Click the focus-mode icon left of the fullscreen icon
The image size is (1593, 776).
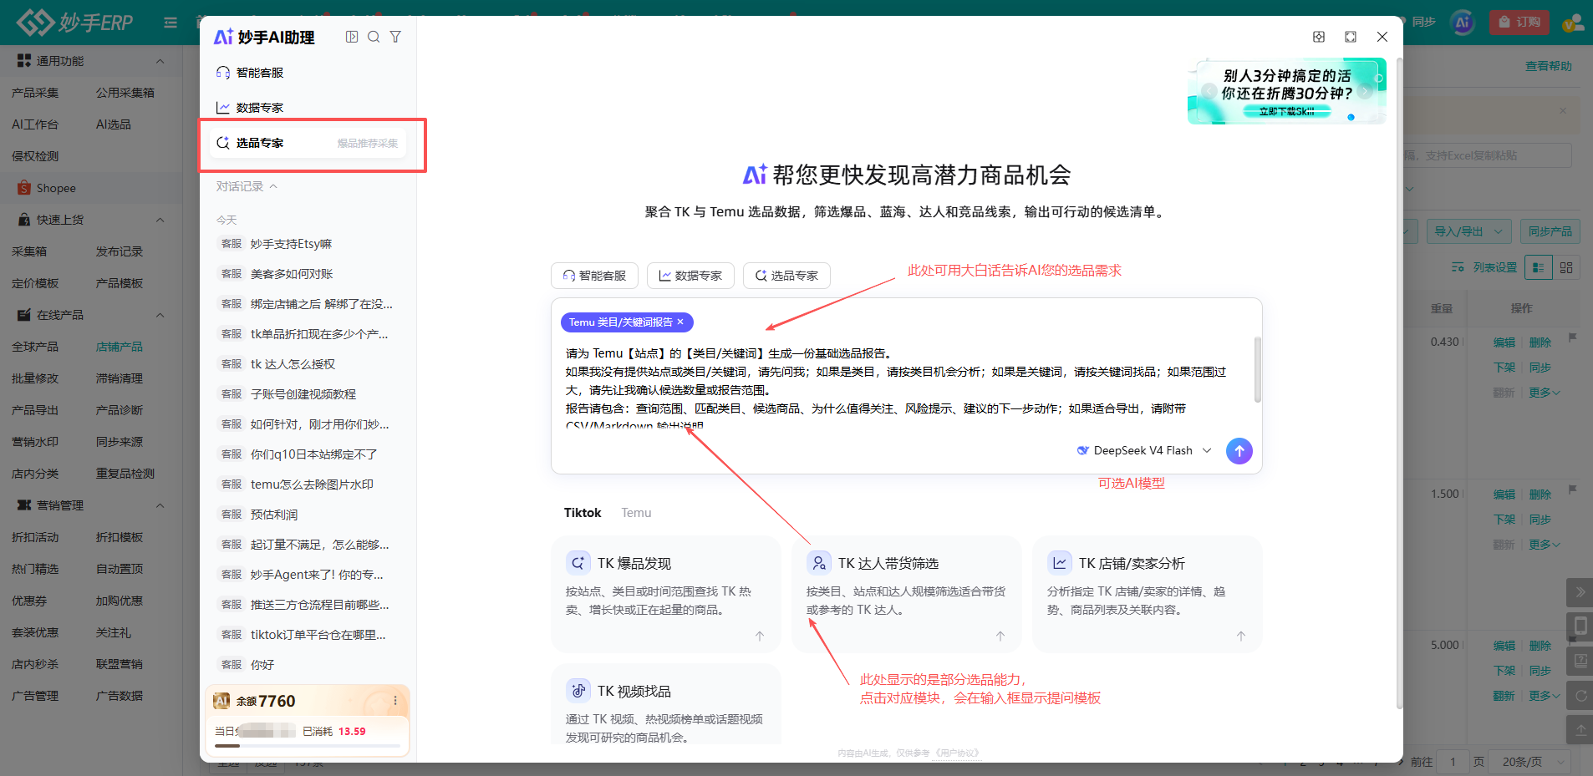(x=1319, y=37)
